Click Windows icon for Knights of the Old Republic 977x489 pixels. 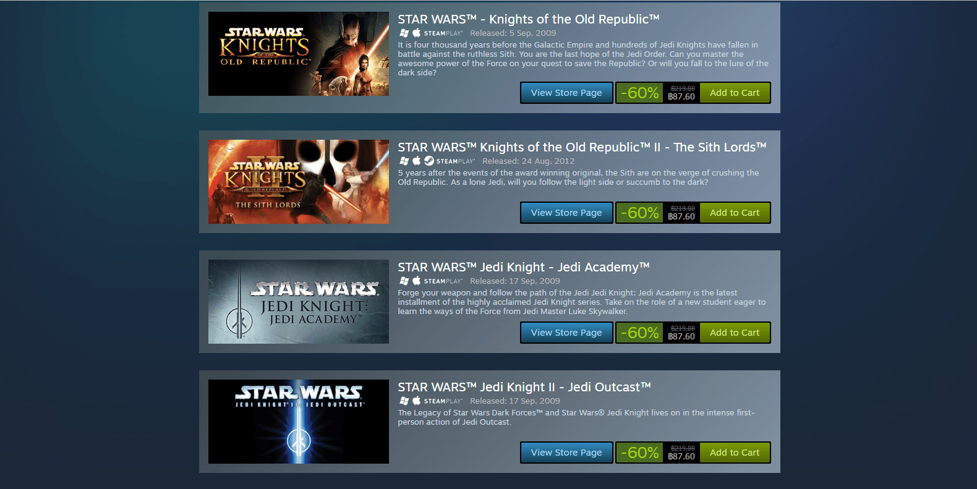404,33
